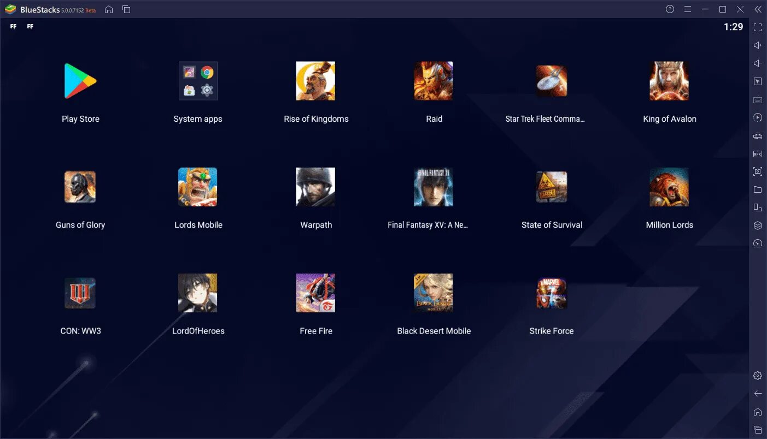This screenshot has height=439, width=767.
Task: Open the System apps folder
Action: [198, 81]
